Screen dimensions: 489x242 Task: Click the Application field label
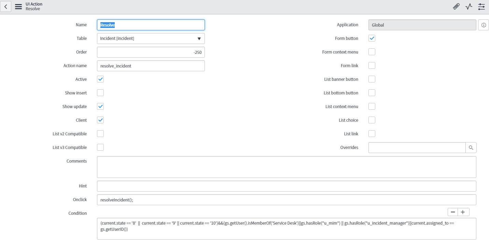pos(348,25)
